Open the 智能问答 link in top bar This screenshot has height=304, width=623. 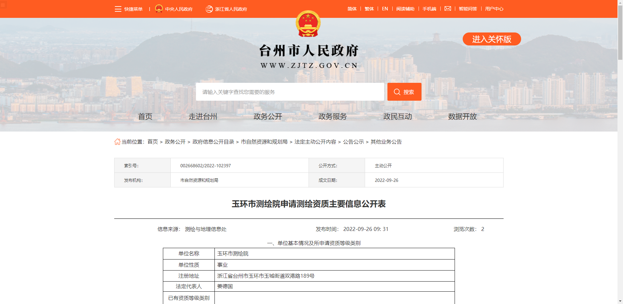coord(468,9)
